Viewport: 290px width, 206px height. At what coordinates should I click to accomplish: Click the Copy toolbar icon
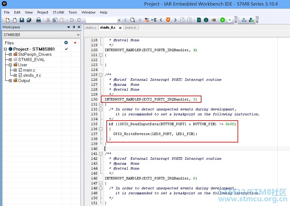pyautogui.click(x=55, y=20)
